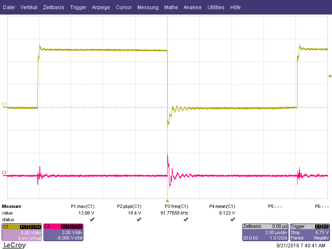Open the C1 channel descriptor box
Image resolution: width=332 pixels, height=249 pixels.
click(x=22, y=232)
